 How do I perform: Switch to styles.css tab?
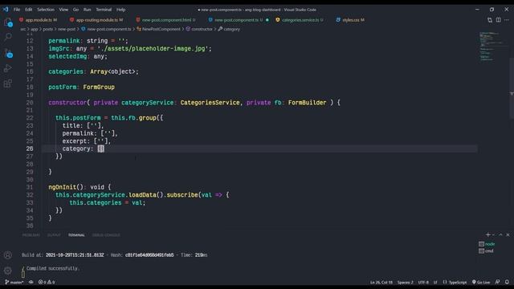[x=350, y=20]
